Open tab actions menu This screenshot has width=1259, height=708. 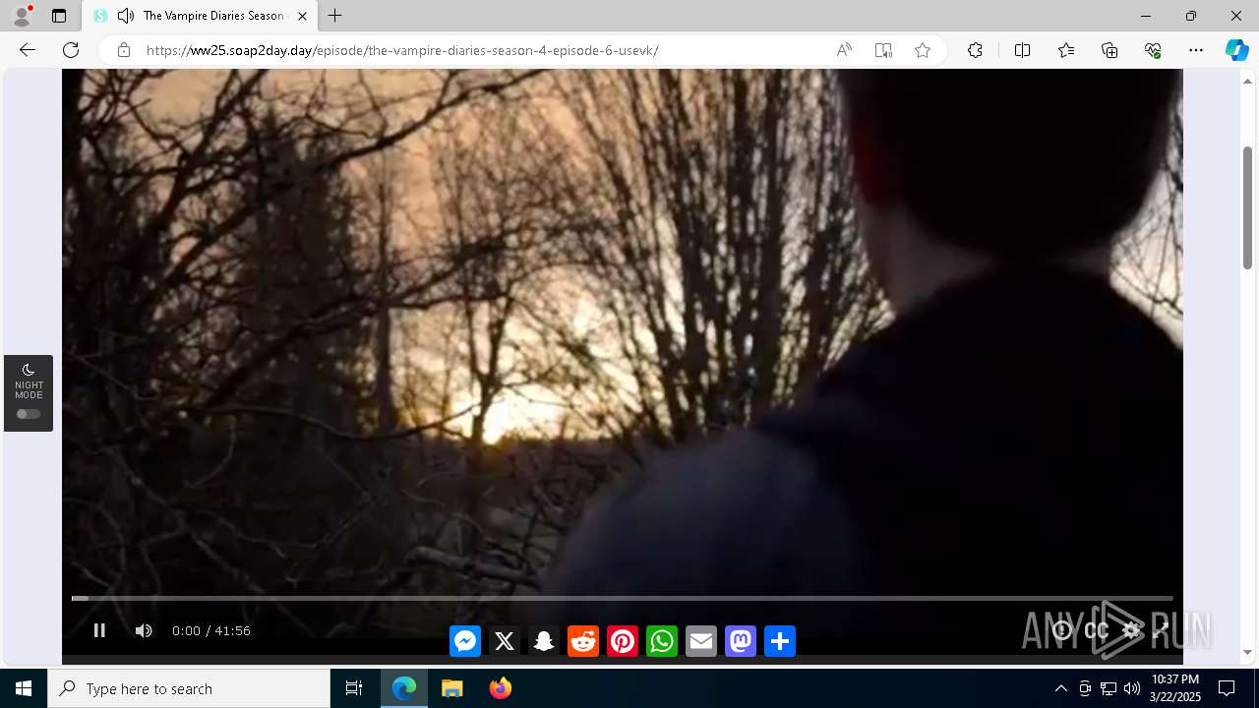(59, 16)
